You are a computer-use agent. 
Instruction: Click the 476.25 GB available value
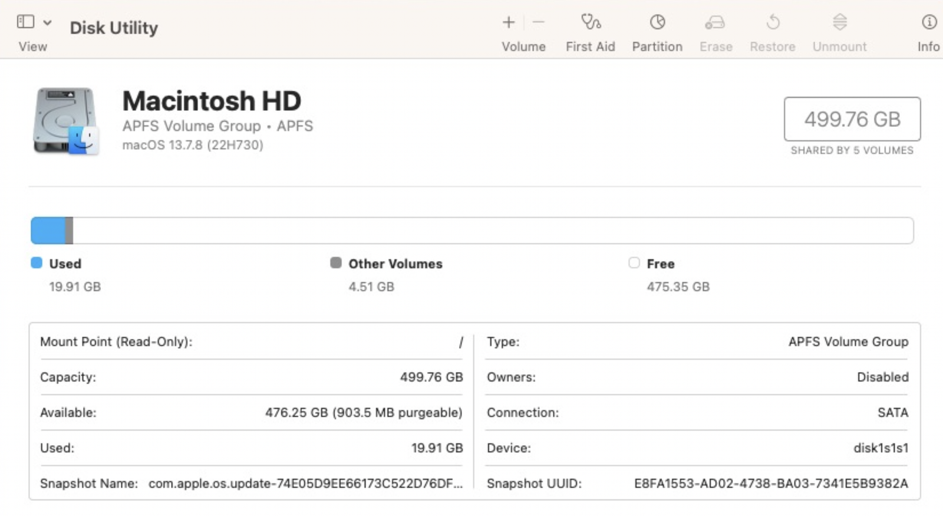pos(364,413)
